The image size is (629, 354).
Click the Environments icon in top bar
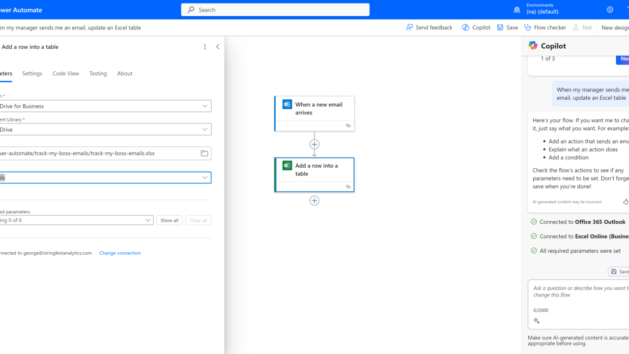coord(517,10)
